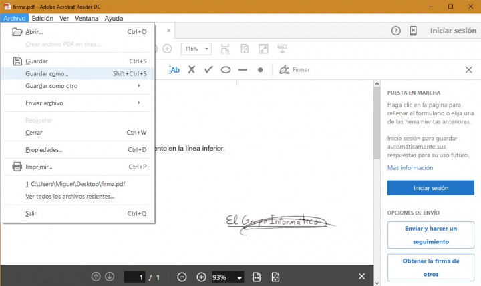This screenshot has width=481, height=286.
Task: Click the document scrollbar down arrow
Action: [x=377, y=283]
